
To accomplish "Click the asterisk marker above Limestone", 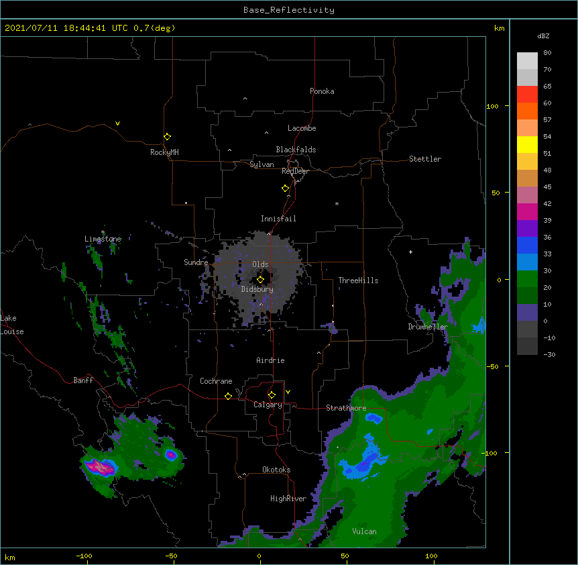I will click(x=103, y=232).
